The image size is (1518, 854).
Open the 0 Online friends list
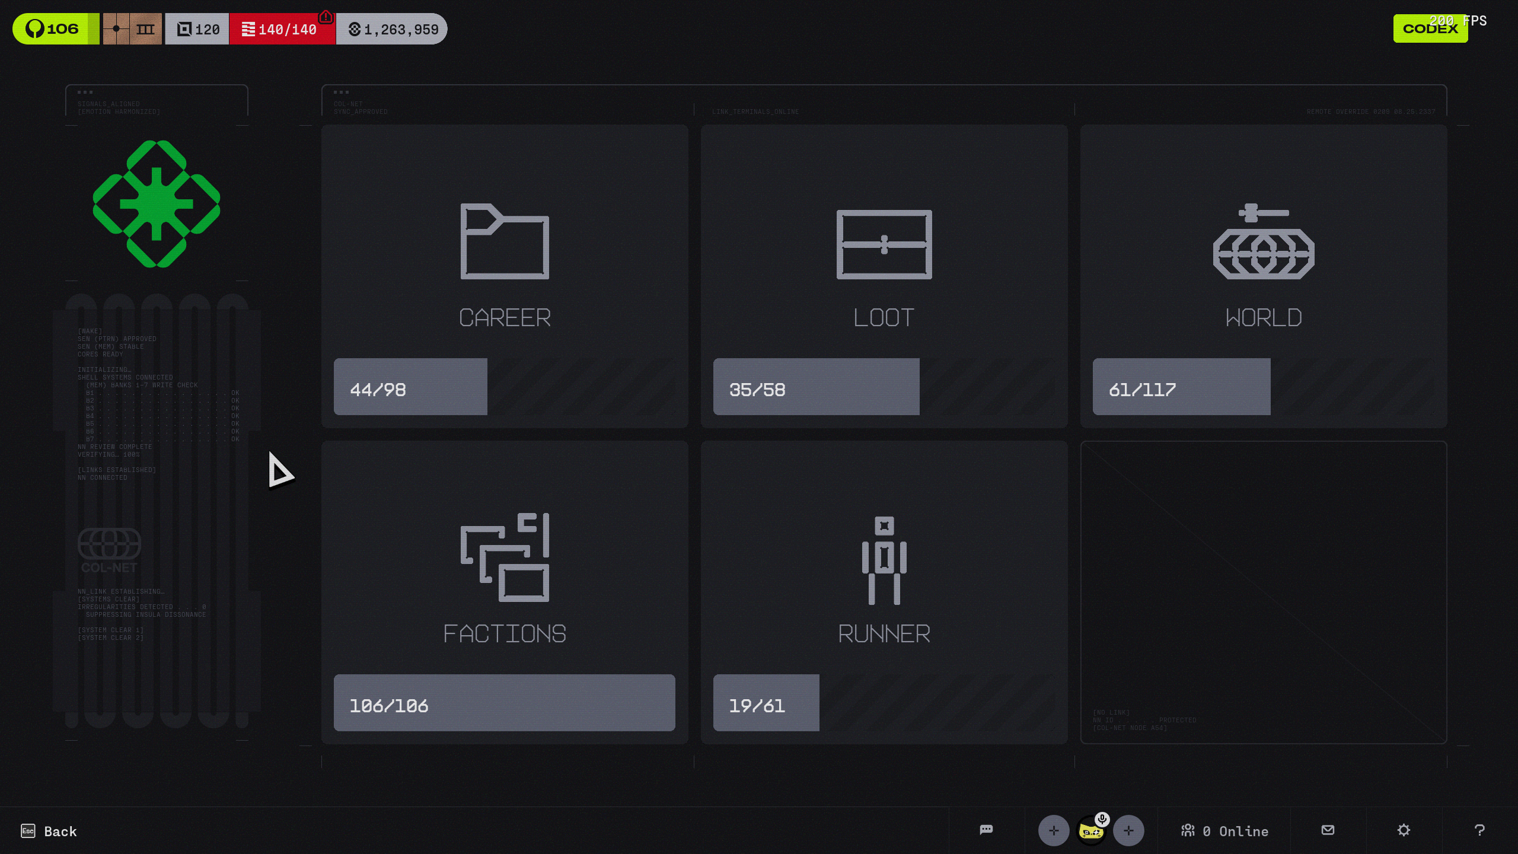(1224, 831)
